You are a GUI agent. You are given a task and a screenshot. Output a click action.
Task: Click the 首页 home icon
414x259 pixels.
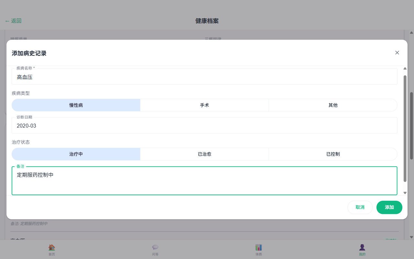52,247
